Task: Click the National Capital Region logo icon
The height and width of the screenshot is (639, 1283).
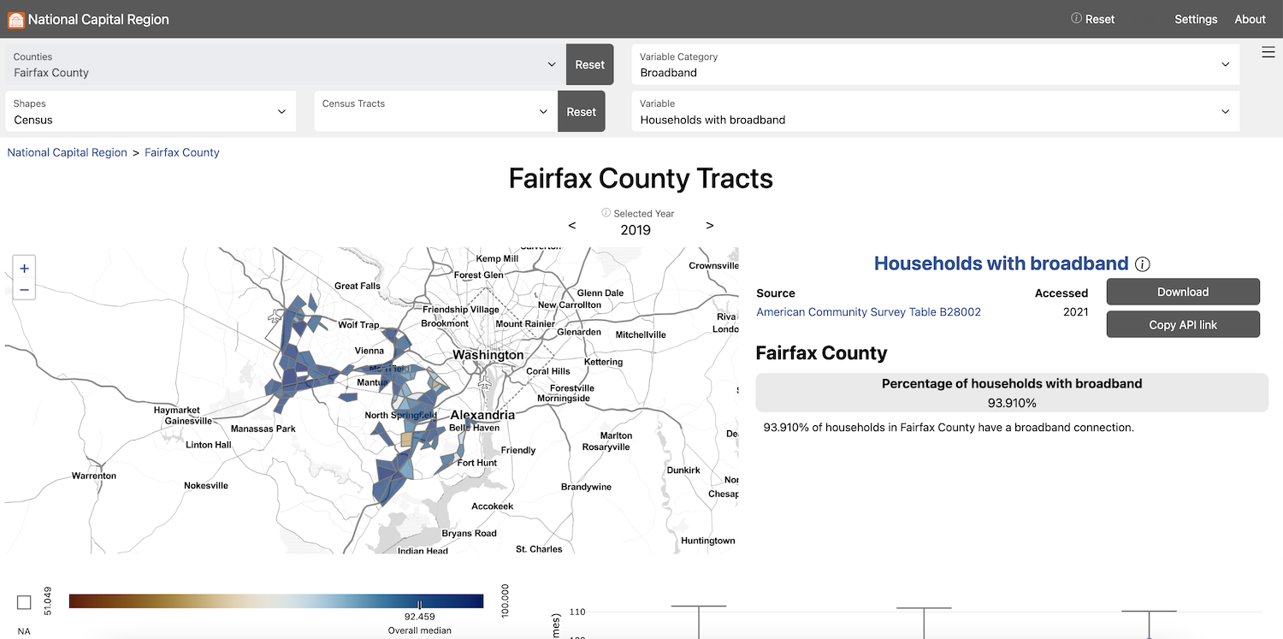Action: pyautogui.click(x=15, y=19)
